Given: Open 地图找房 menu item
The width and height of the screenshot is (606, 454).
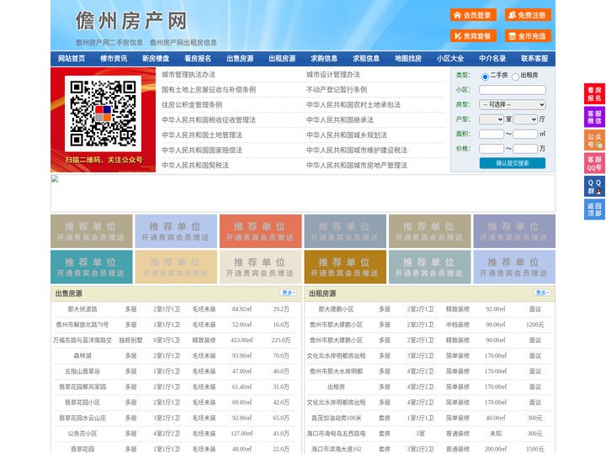Looking at the screenshot, I should point(408,59).
